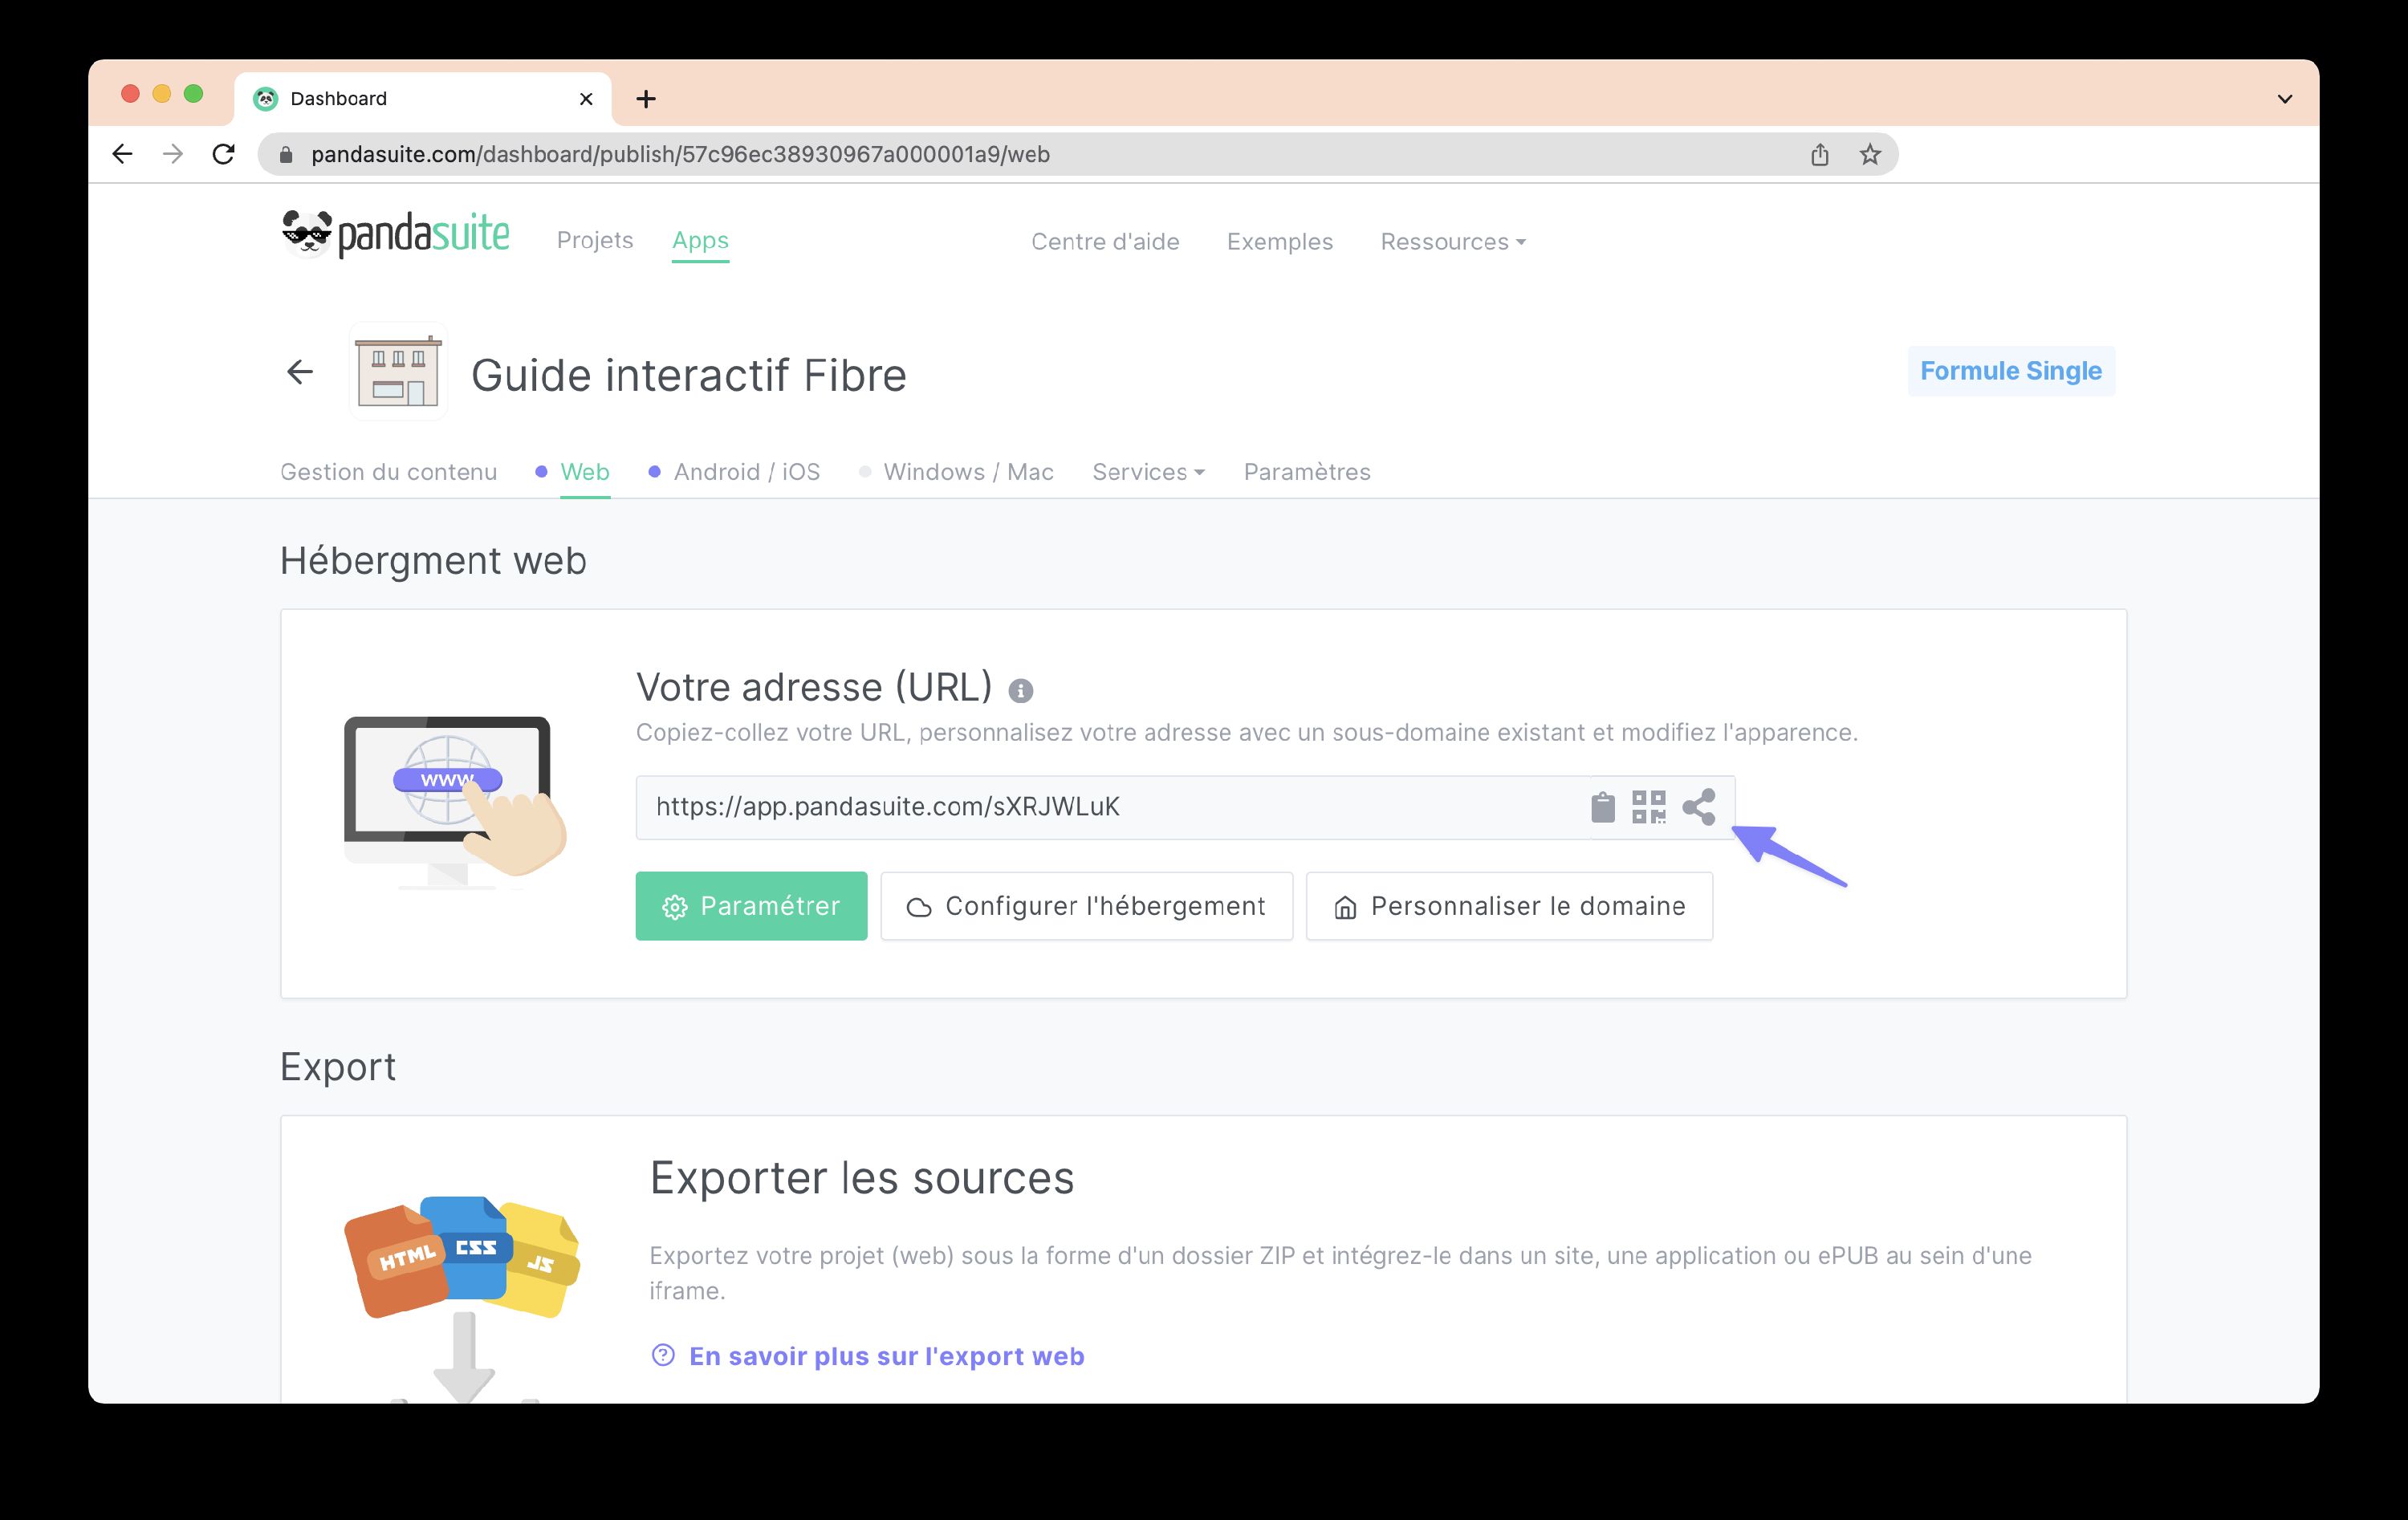Expand the Ressources dropdown menu
This screenshot has width=2408, height=1520.
click(x=1452, y=241)
